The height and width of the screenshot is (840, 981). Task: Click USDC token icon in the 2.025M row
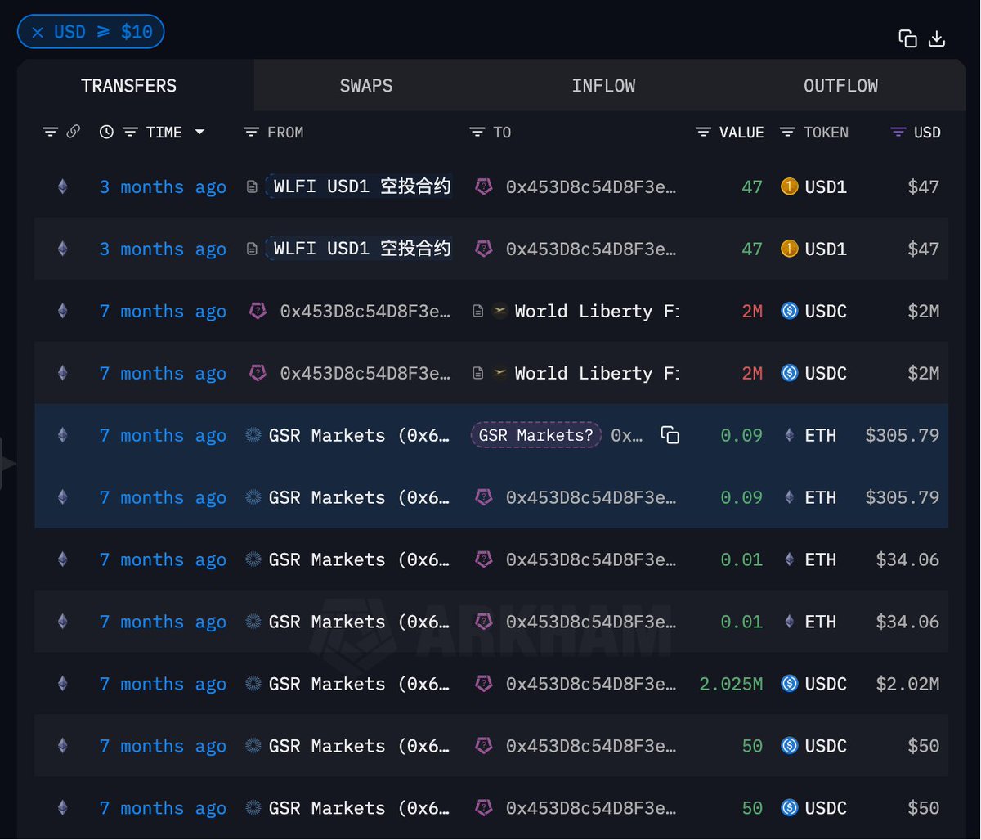(x=790, y=684)
